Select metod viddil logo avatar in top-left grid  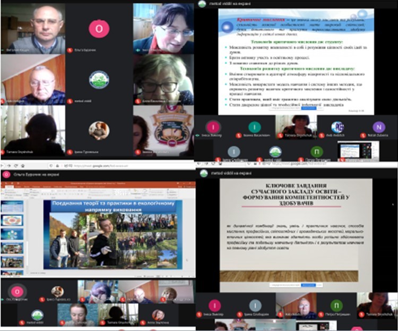pos(99,80)
